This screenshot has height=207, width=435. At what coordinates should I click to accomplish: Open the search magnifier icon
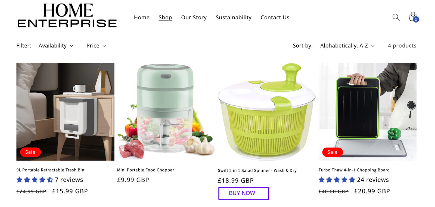tap(396, 17)
